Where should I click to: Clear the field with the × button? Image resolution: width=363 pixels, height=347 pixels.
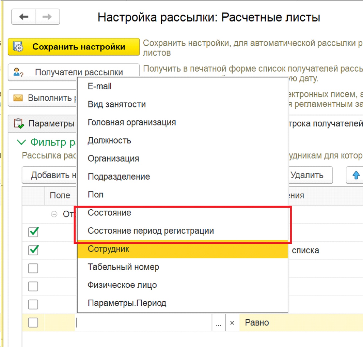point(232,323)
